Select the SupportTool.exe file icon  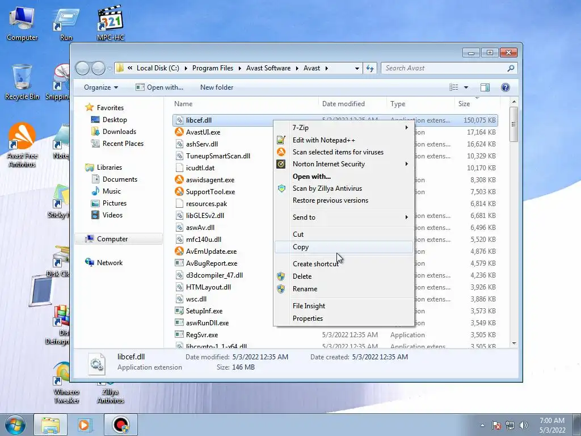point(179,192)
